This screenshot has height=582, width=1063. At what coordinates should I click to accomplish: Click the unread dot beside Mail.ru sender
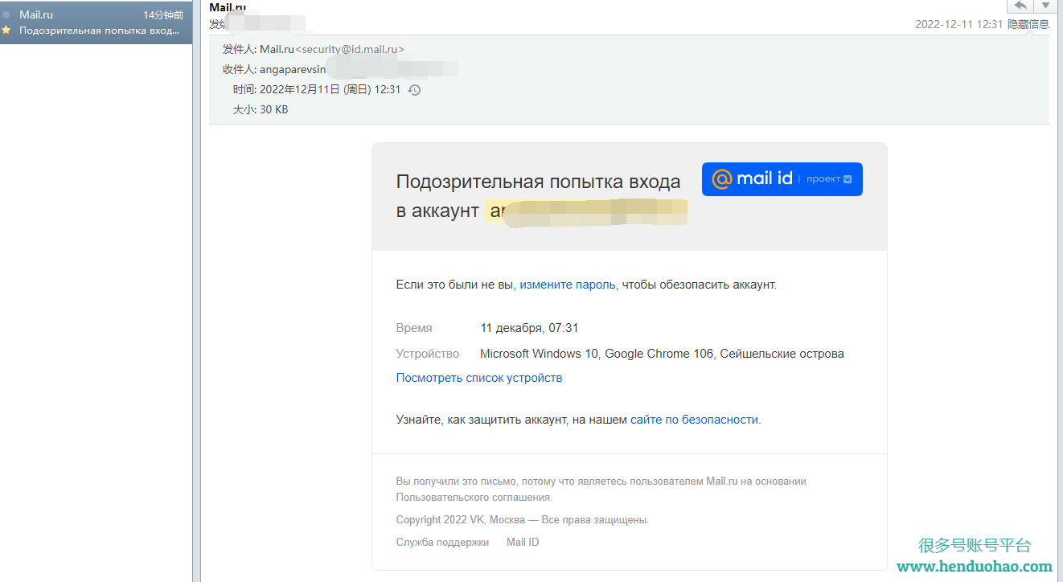point(6,15)
